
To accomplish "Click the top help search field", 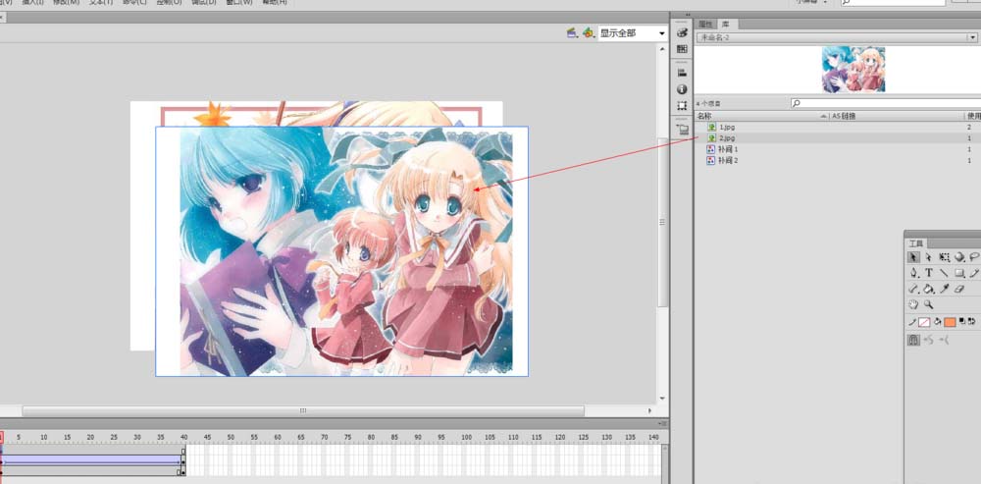I will pyautogui.click(x=895, y=3).
